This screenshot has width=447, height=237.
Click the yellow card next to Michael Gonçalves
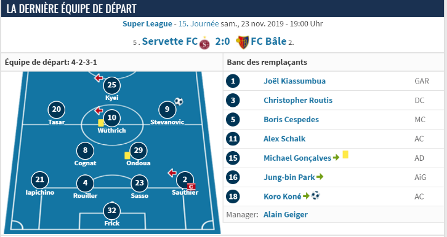pos(345,155)
